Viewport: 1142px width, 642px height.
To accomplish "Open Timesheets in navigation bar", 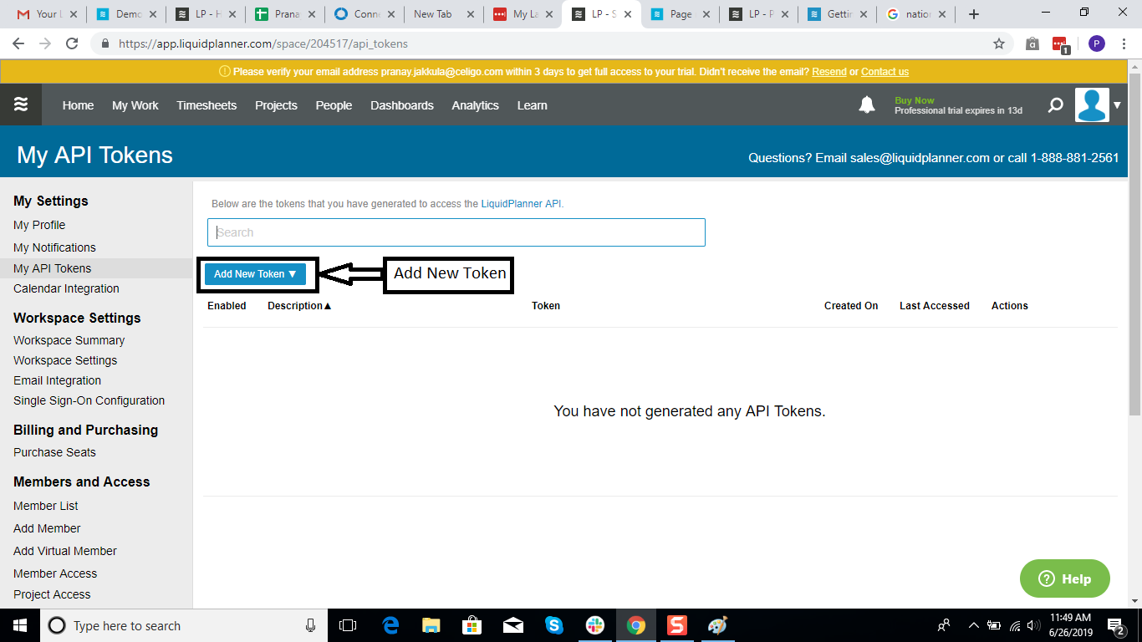I will (206, 105).
